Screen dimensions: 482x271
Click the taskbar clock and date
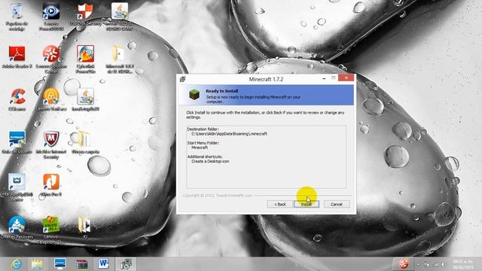pos(462,264)
